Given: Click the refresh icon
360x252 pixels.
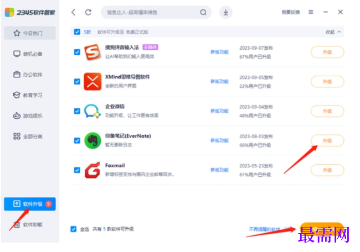Looking at the screenshot, I should click(89, 12).
